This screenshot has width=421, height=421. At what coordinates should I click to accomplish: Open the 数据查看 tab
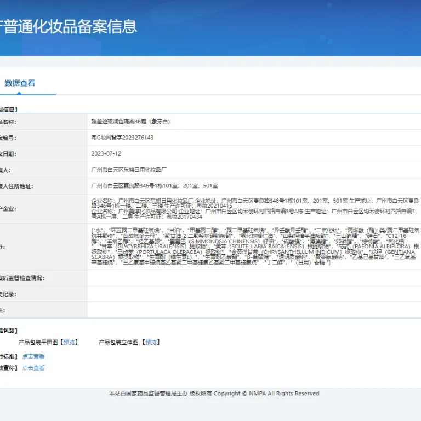(x=20, y=83)
